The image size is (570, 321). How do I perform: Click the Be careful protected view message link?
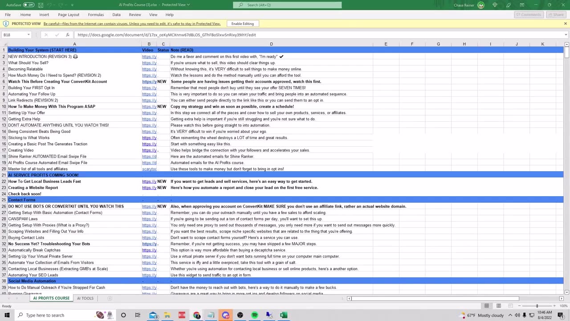pos(132,24)
